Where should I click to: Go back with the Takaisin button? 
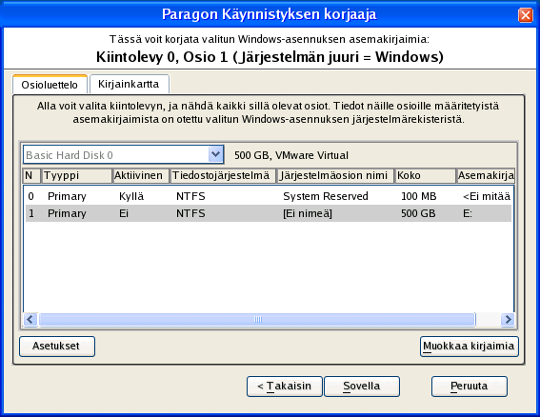[x=285, y=386]
